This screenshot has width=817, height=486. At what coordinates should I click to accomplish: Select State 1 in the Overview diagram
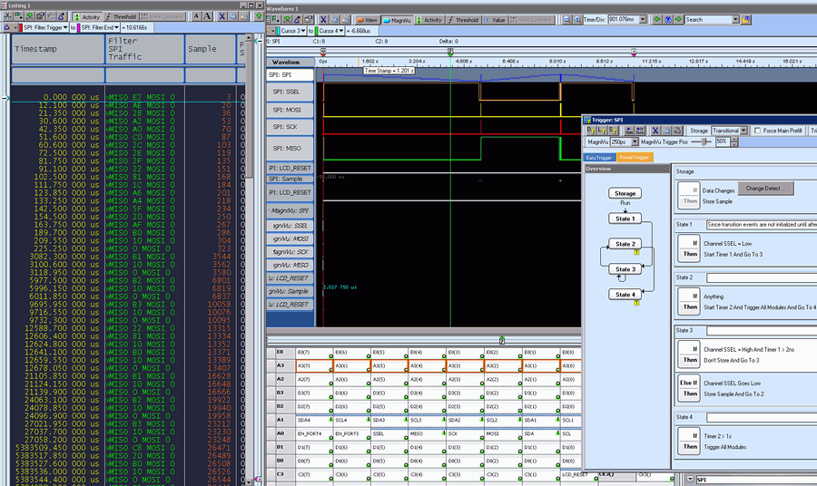[x=625, y=219]
